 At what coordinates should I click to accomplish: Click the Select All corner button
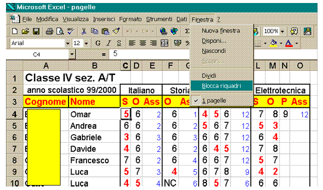tap(15, 66)
